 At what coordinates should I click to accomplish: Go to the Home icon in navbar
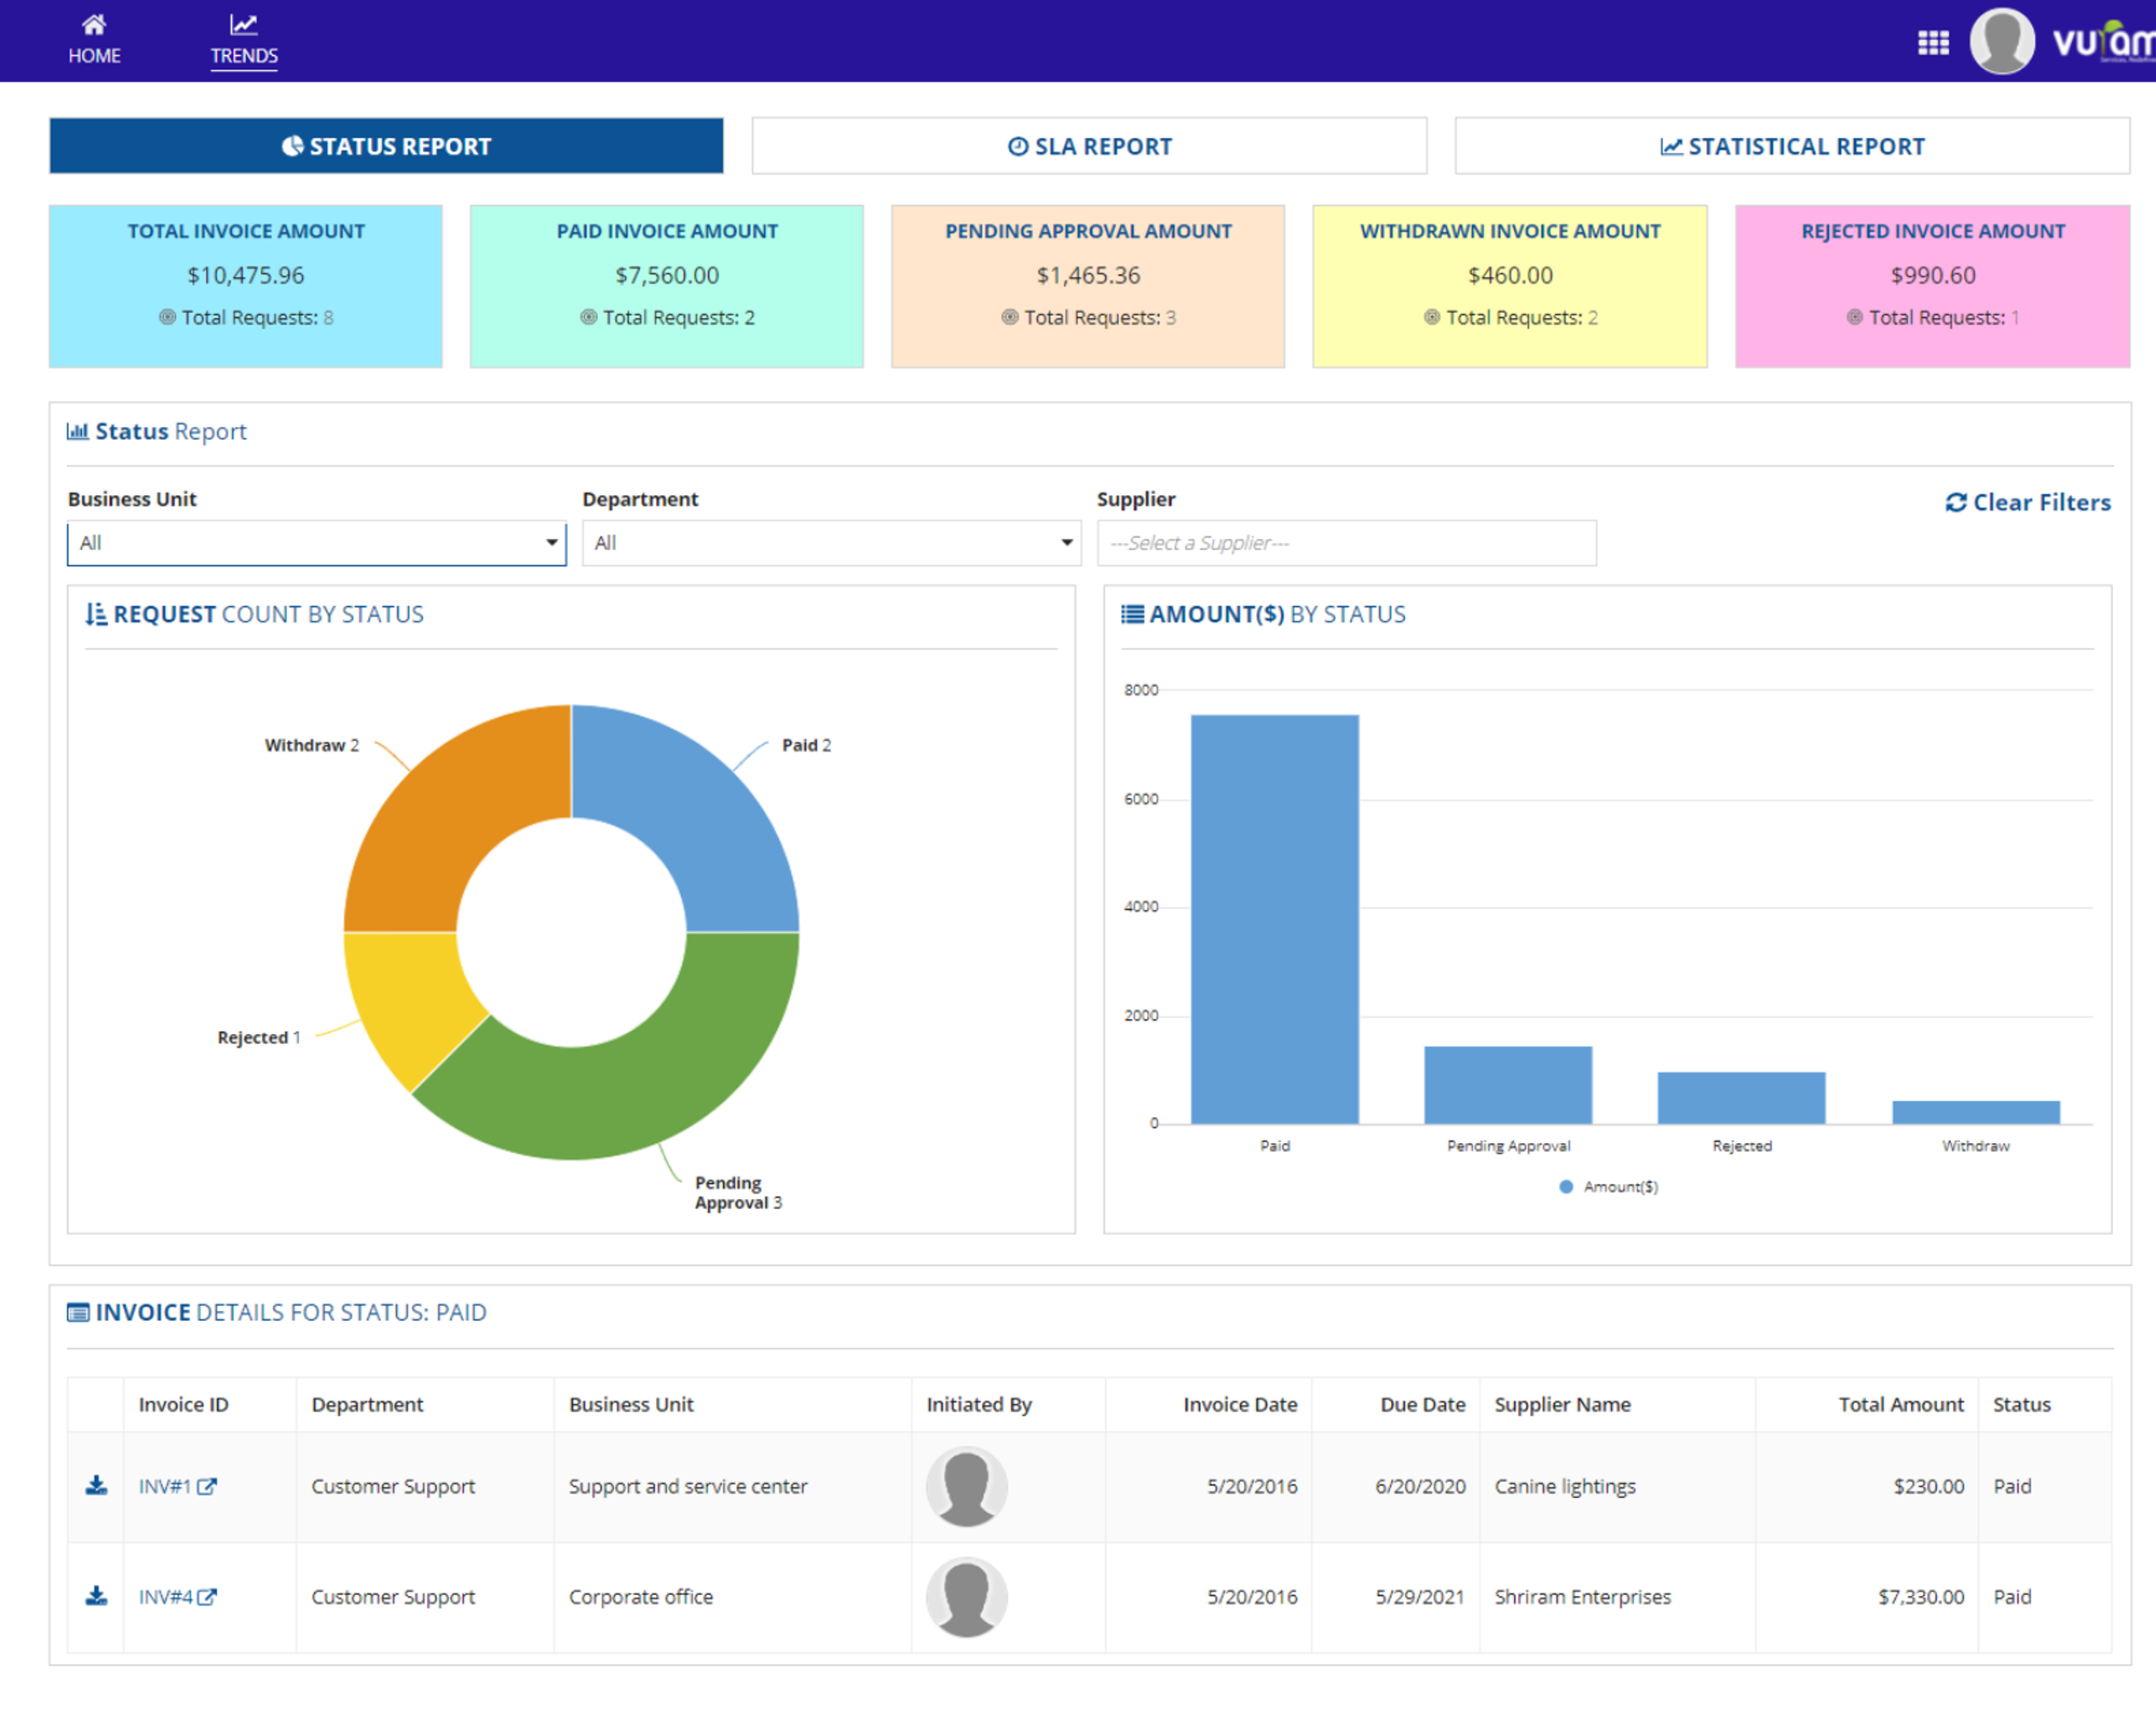pyautogui.click(x=94, y=24)
